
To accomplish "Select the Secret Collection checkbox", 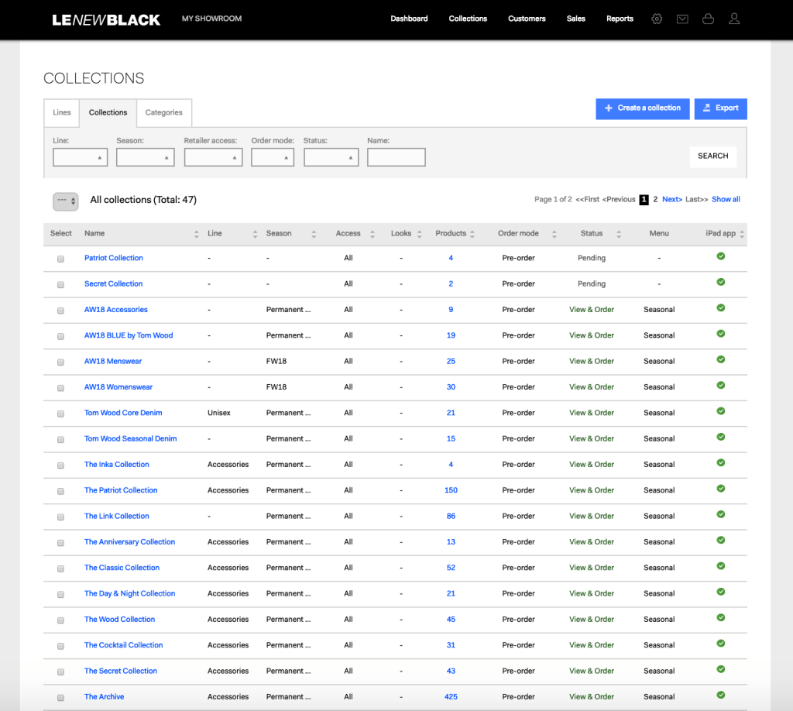I will [60, 285].
